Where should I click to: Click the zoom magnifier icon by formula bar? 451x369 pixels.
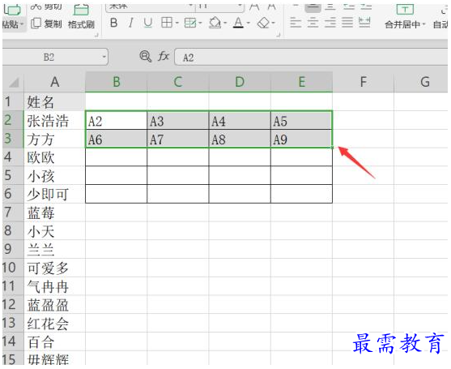[145, 56]
